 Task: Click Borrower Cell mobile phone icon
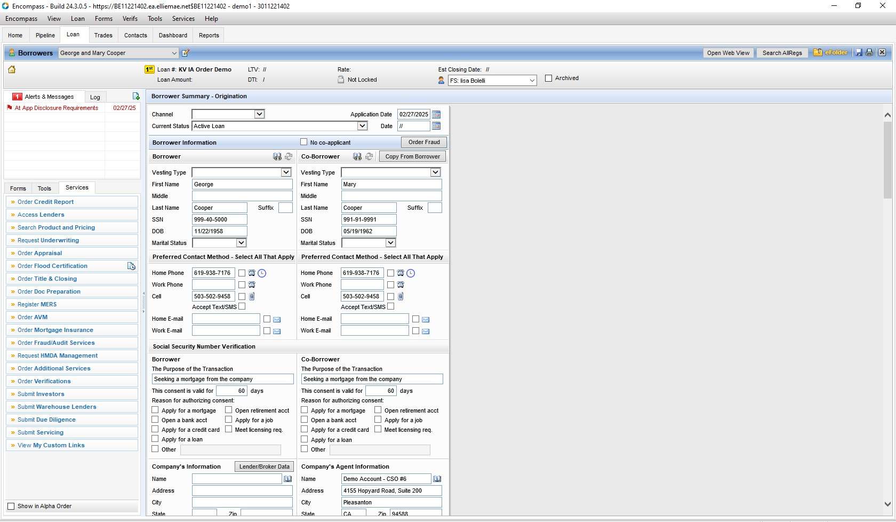point(252,296)
